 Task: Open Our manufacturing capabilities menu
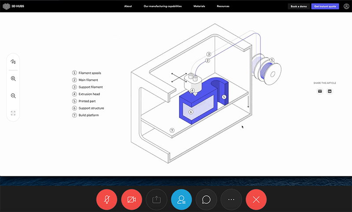coord(162,7)
